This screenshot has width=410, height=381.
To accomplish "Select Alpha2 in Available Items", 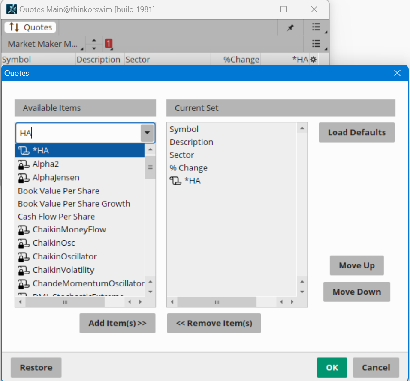I will [80, 164].
